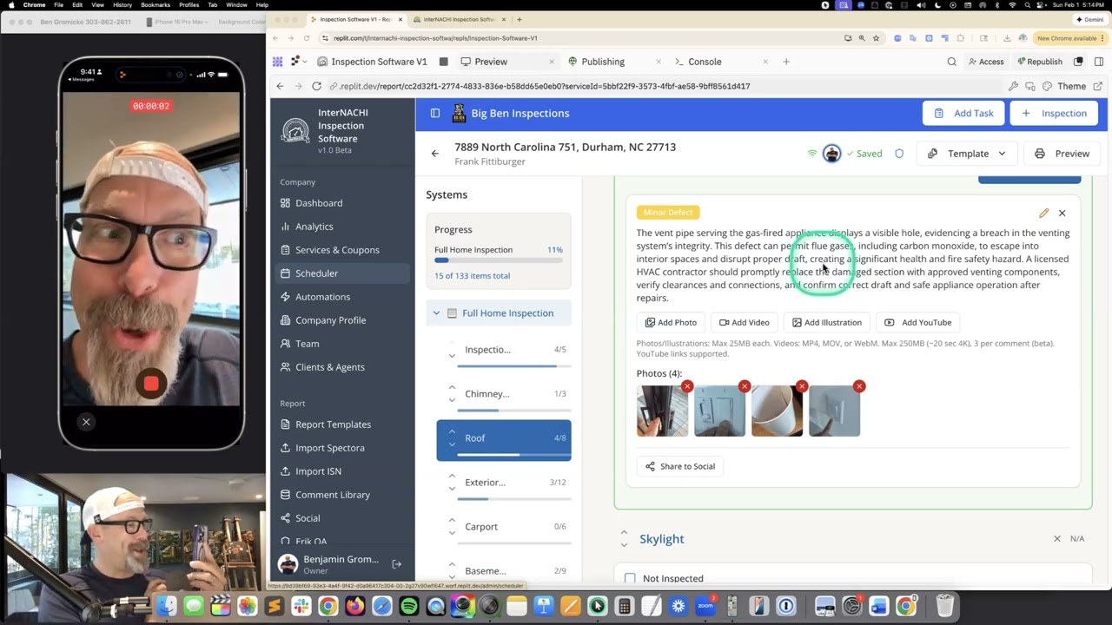Collapse the Full Home Inspection tree
This screenshot has width=1112, height=625.
437,313
